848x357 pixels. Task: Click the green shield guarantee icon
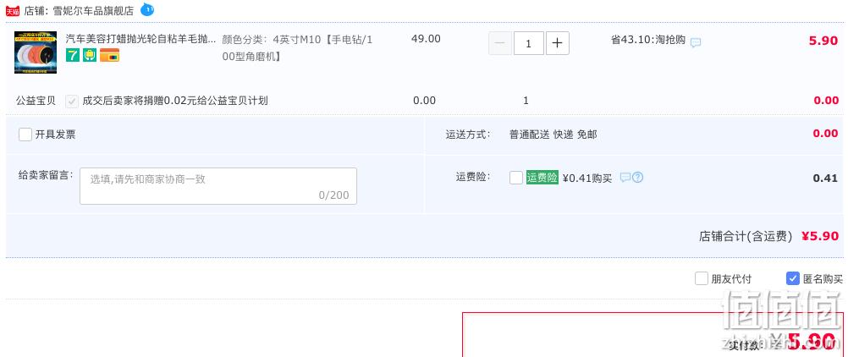[90, 55]
